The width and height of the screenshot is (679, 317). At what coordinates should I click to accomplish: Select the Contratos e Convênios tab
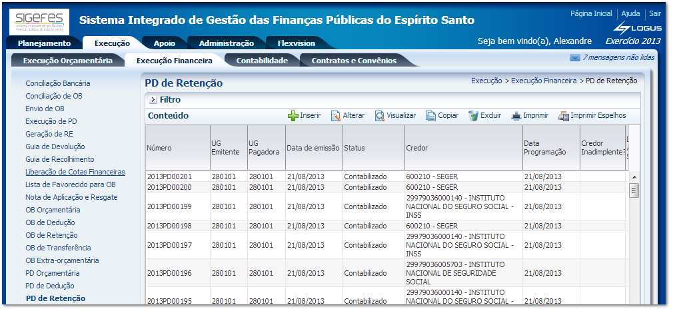click(x=354, y=61)
